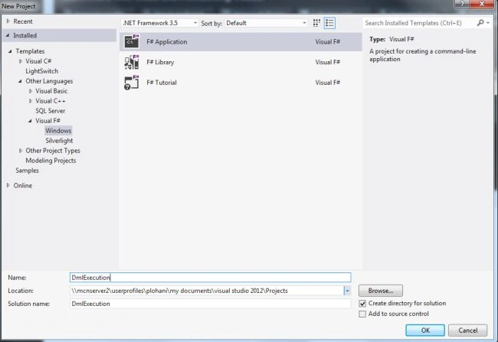The width and height of the screenshot is (498, 342).
Task: Select the F# Library template icon
Action: pos(132,62)
